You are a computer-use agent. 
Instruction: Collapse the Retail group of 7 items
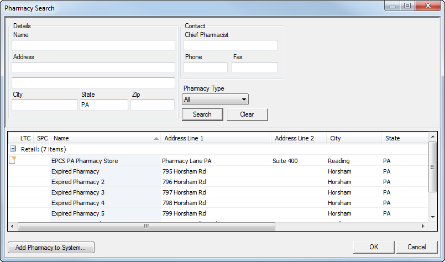pyautogui.click(x=13, y=149)
